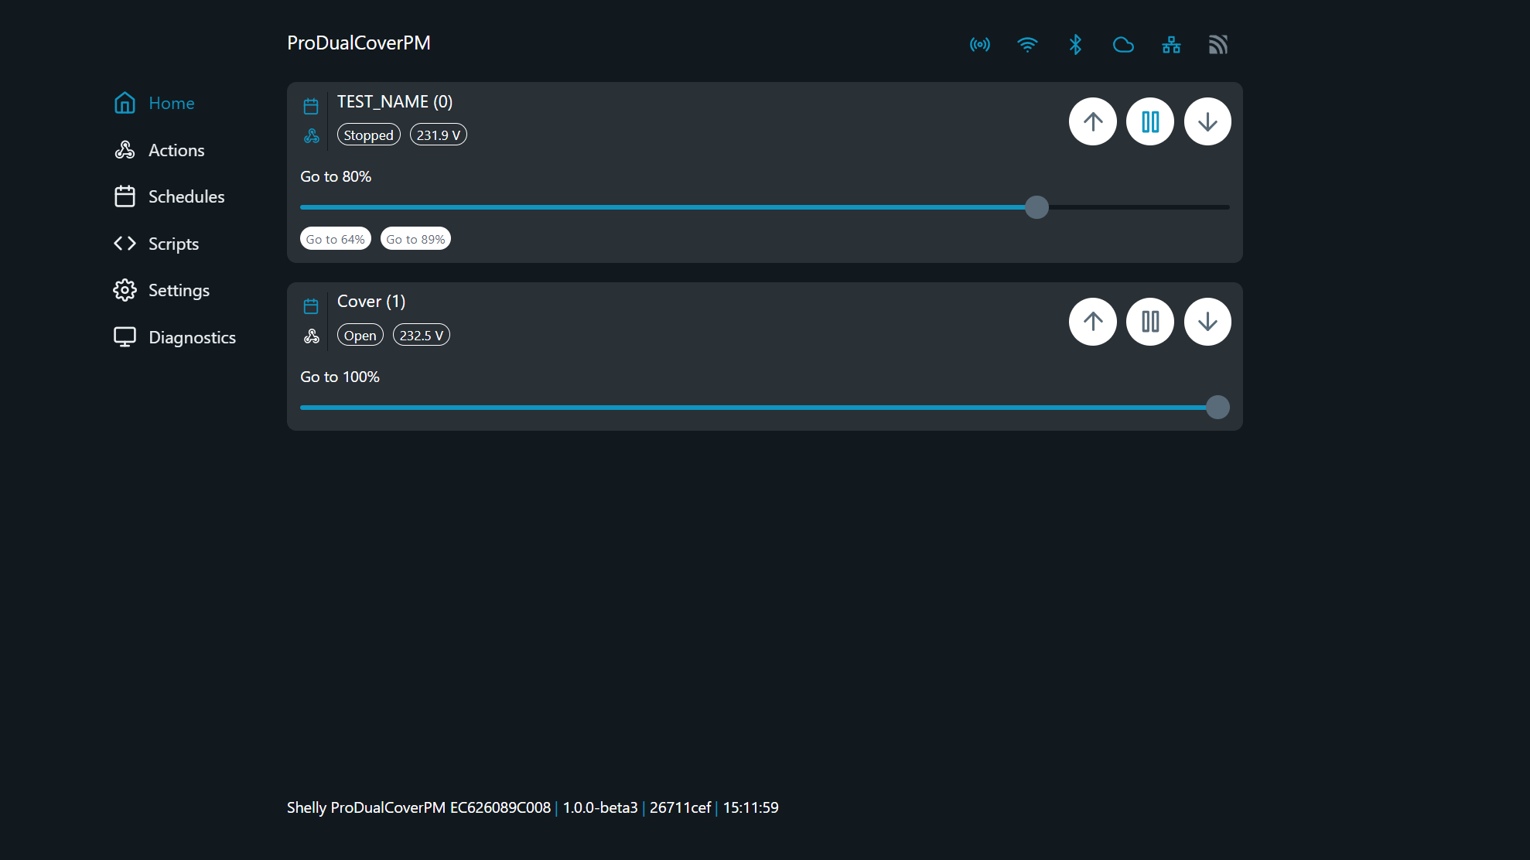The height and width of the screenshot is (860, 1530).
Task: Open schedules for TEST_NAME cover
Action: click(x=312, y=105)
